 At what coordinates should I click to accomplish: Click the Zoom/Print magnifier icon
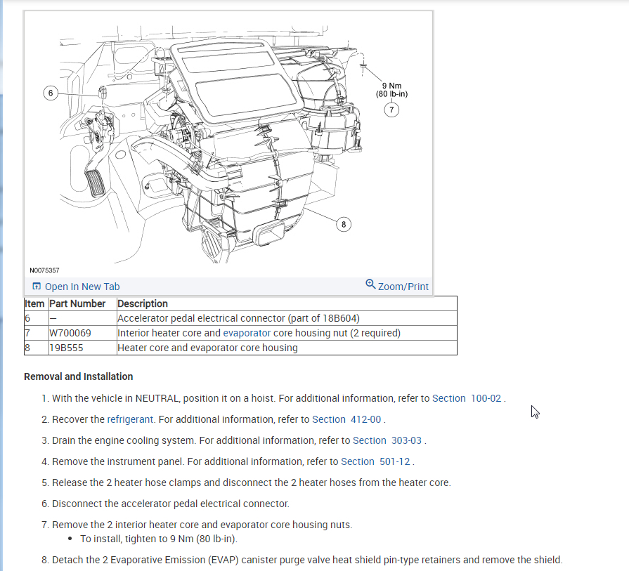(370, 284)
